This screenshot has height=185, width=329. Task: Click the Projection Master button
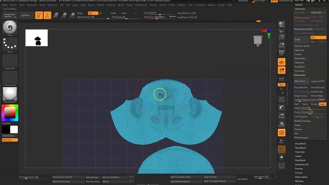[x=10, y=15]
